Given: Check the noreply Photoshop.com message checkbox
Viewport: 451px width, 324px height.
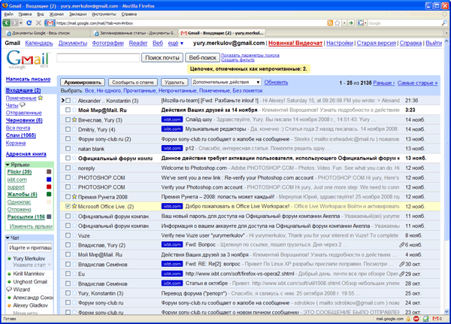Looking at the screenshot, I should [x=68, y=168].
